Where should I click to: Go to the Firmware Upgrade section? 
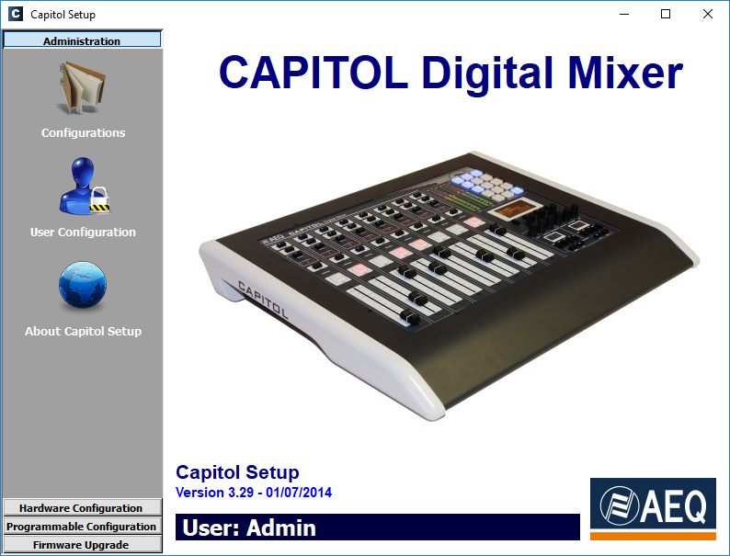[83, 544]
